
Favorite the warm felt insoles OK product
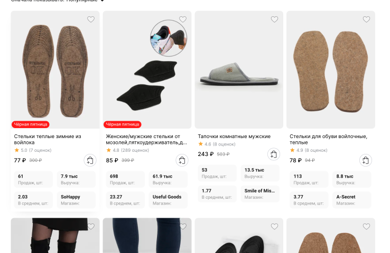point(91,20)
